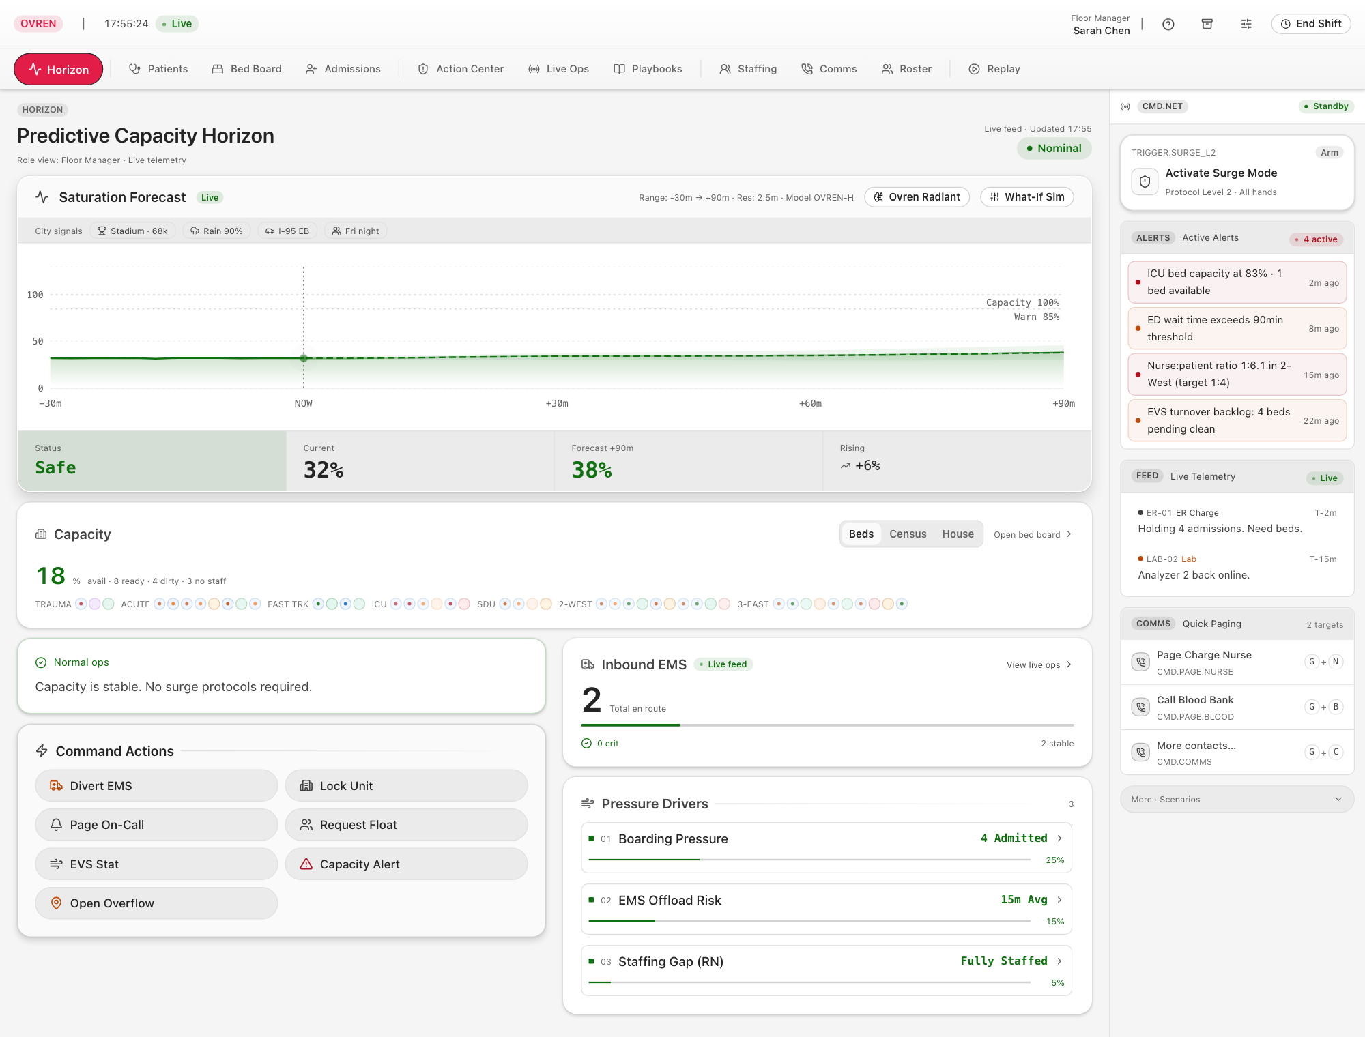
Task: Click the NOW marker point on forecast chart
Action: point(304,357)
